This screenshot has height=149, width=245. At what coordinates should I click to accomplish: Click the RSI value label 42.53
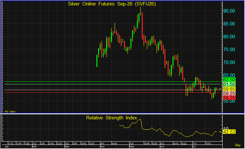[229, 132]
